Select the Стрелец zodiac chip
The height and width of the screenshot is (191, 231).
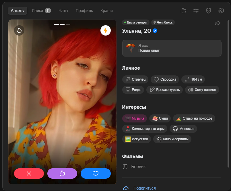click(x=135, y=79)
